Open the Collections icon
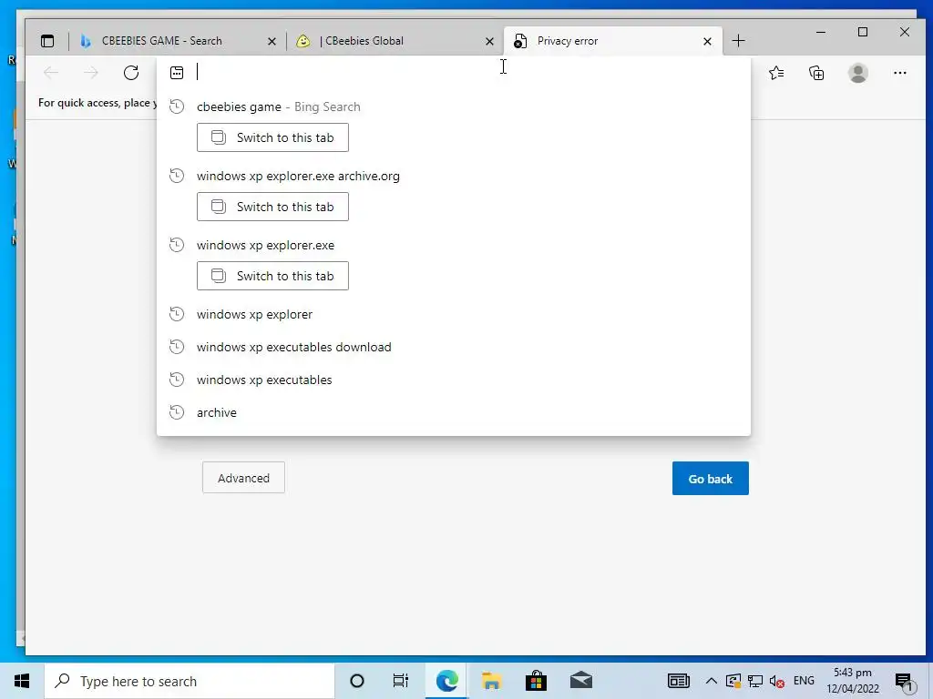Screen dimensions: 933x699 816,73
